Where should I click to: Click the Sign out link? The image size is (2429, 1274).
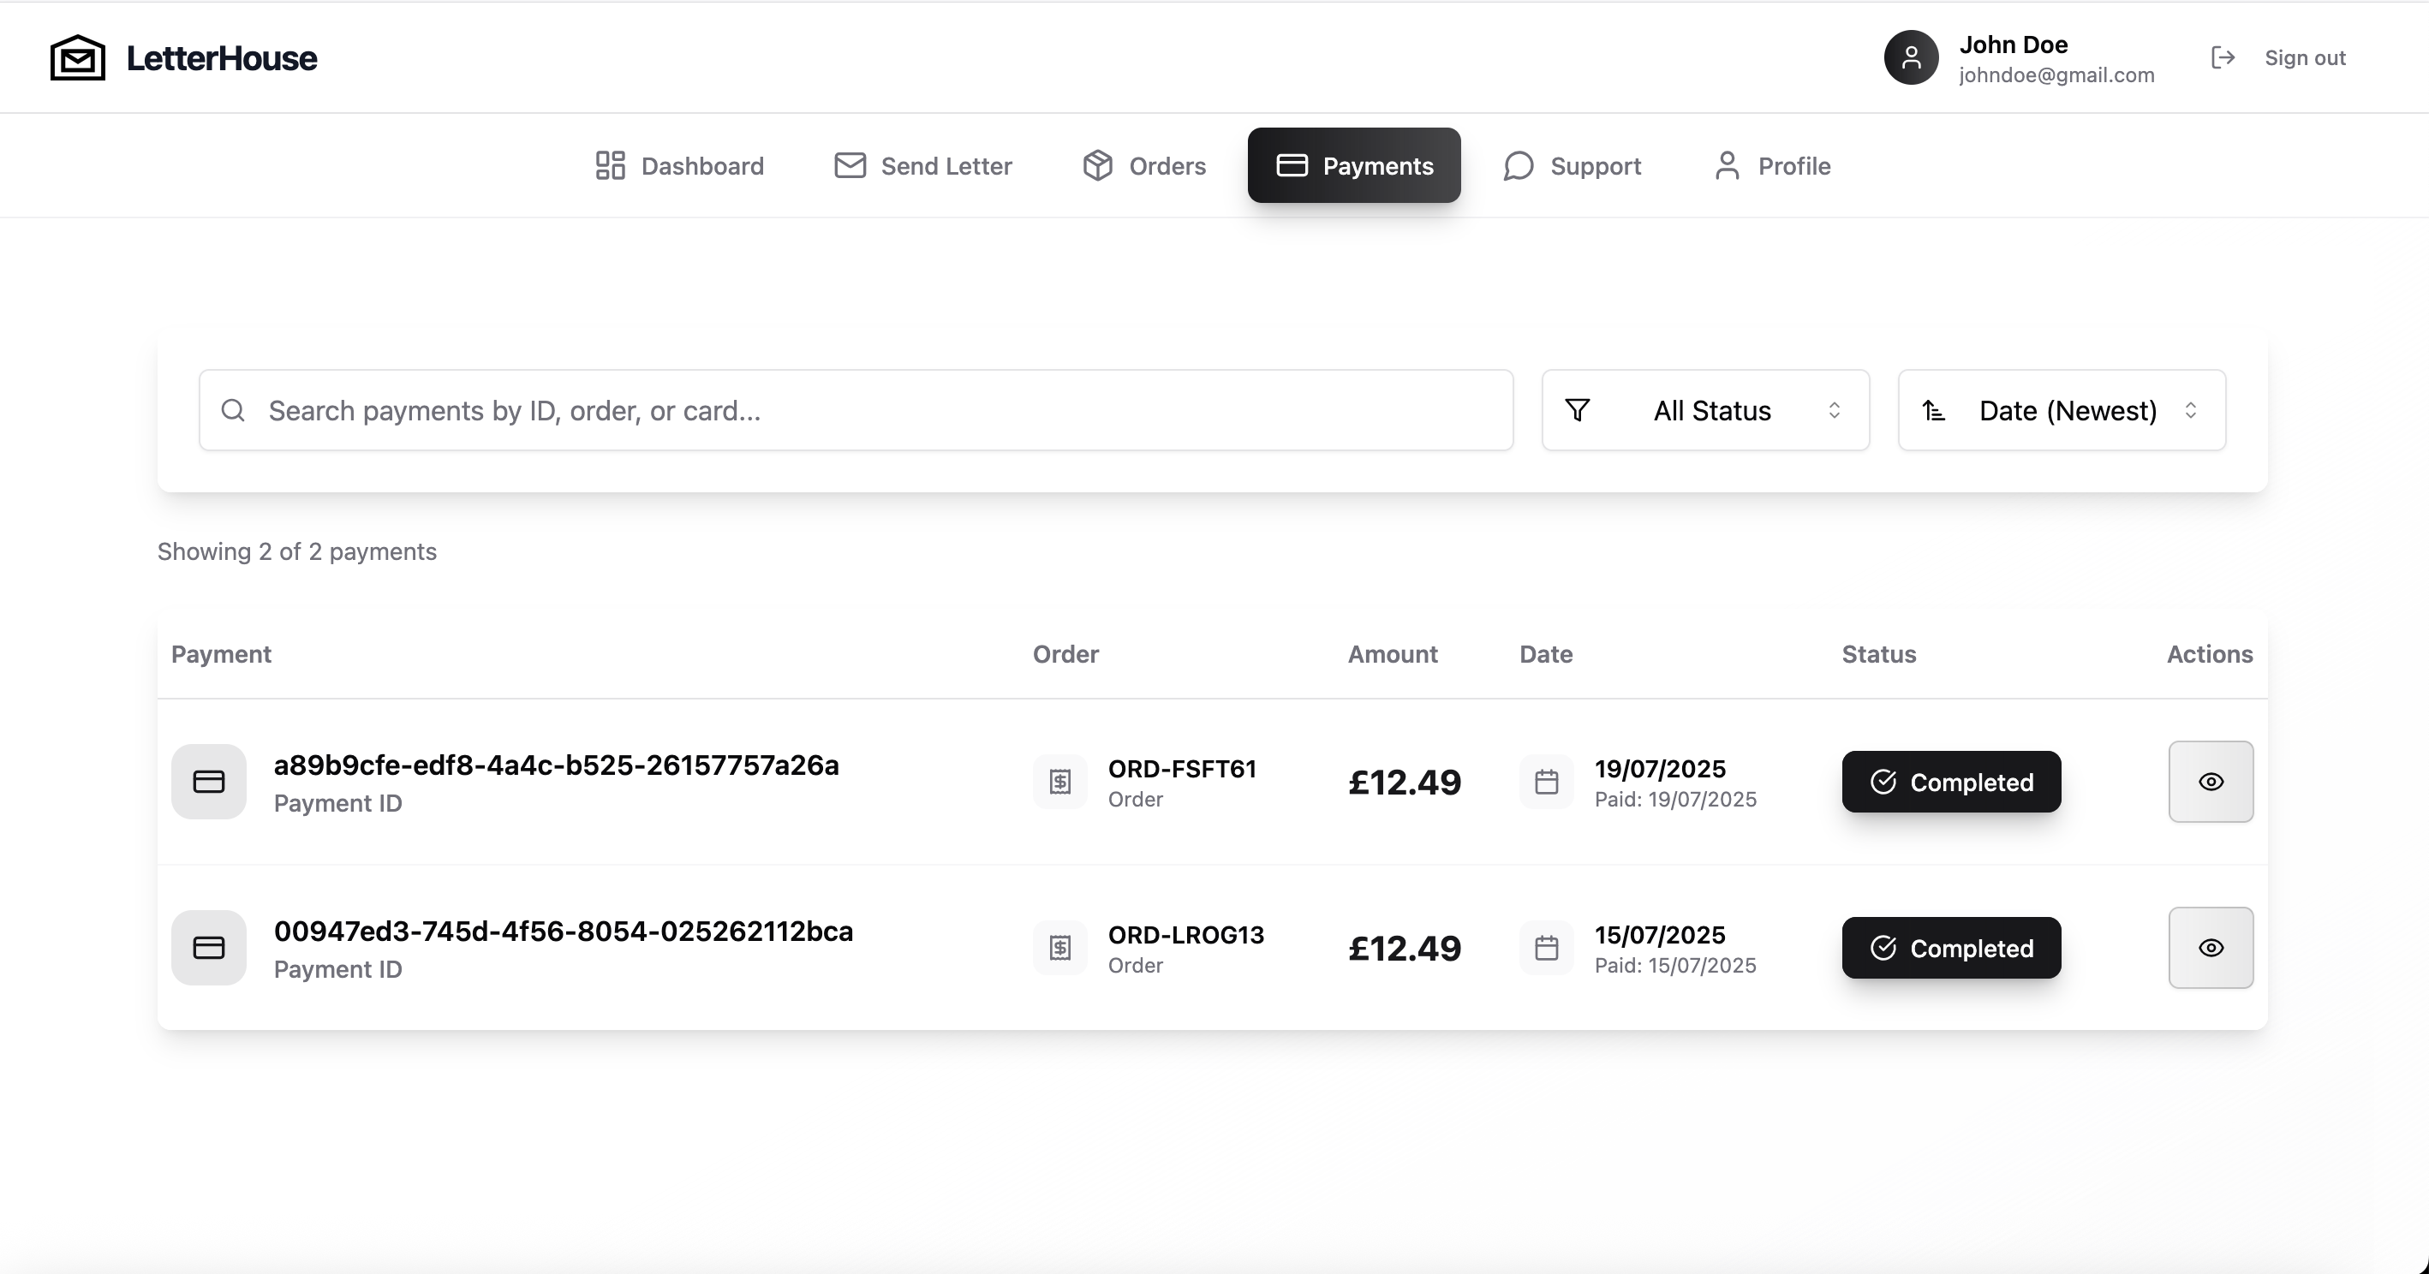point(2278,58)
